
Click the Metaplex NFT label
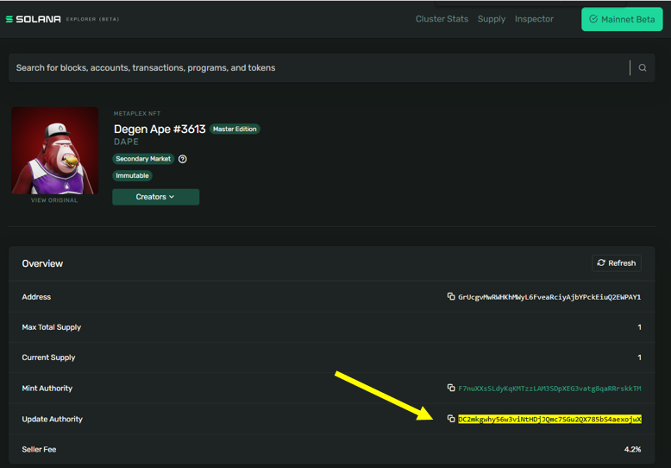coord(137,114)
